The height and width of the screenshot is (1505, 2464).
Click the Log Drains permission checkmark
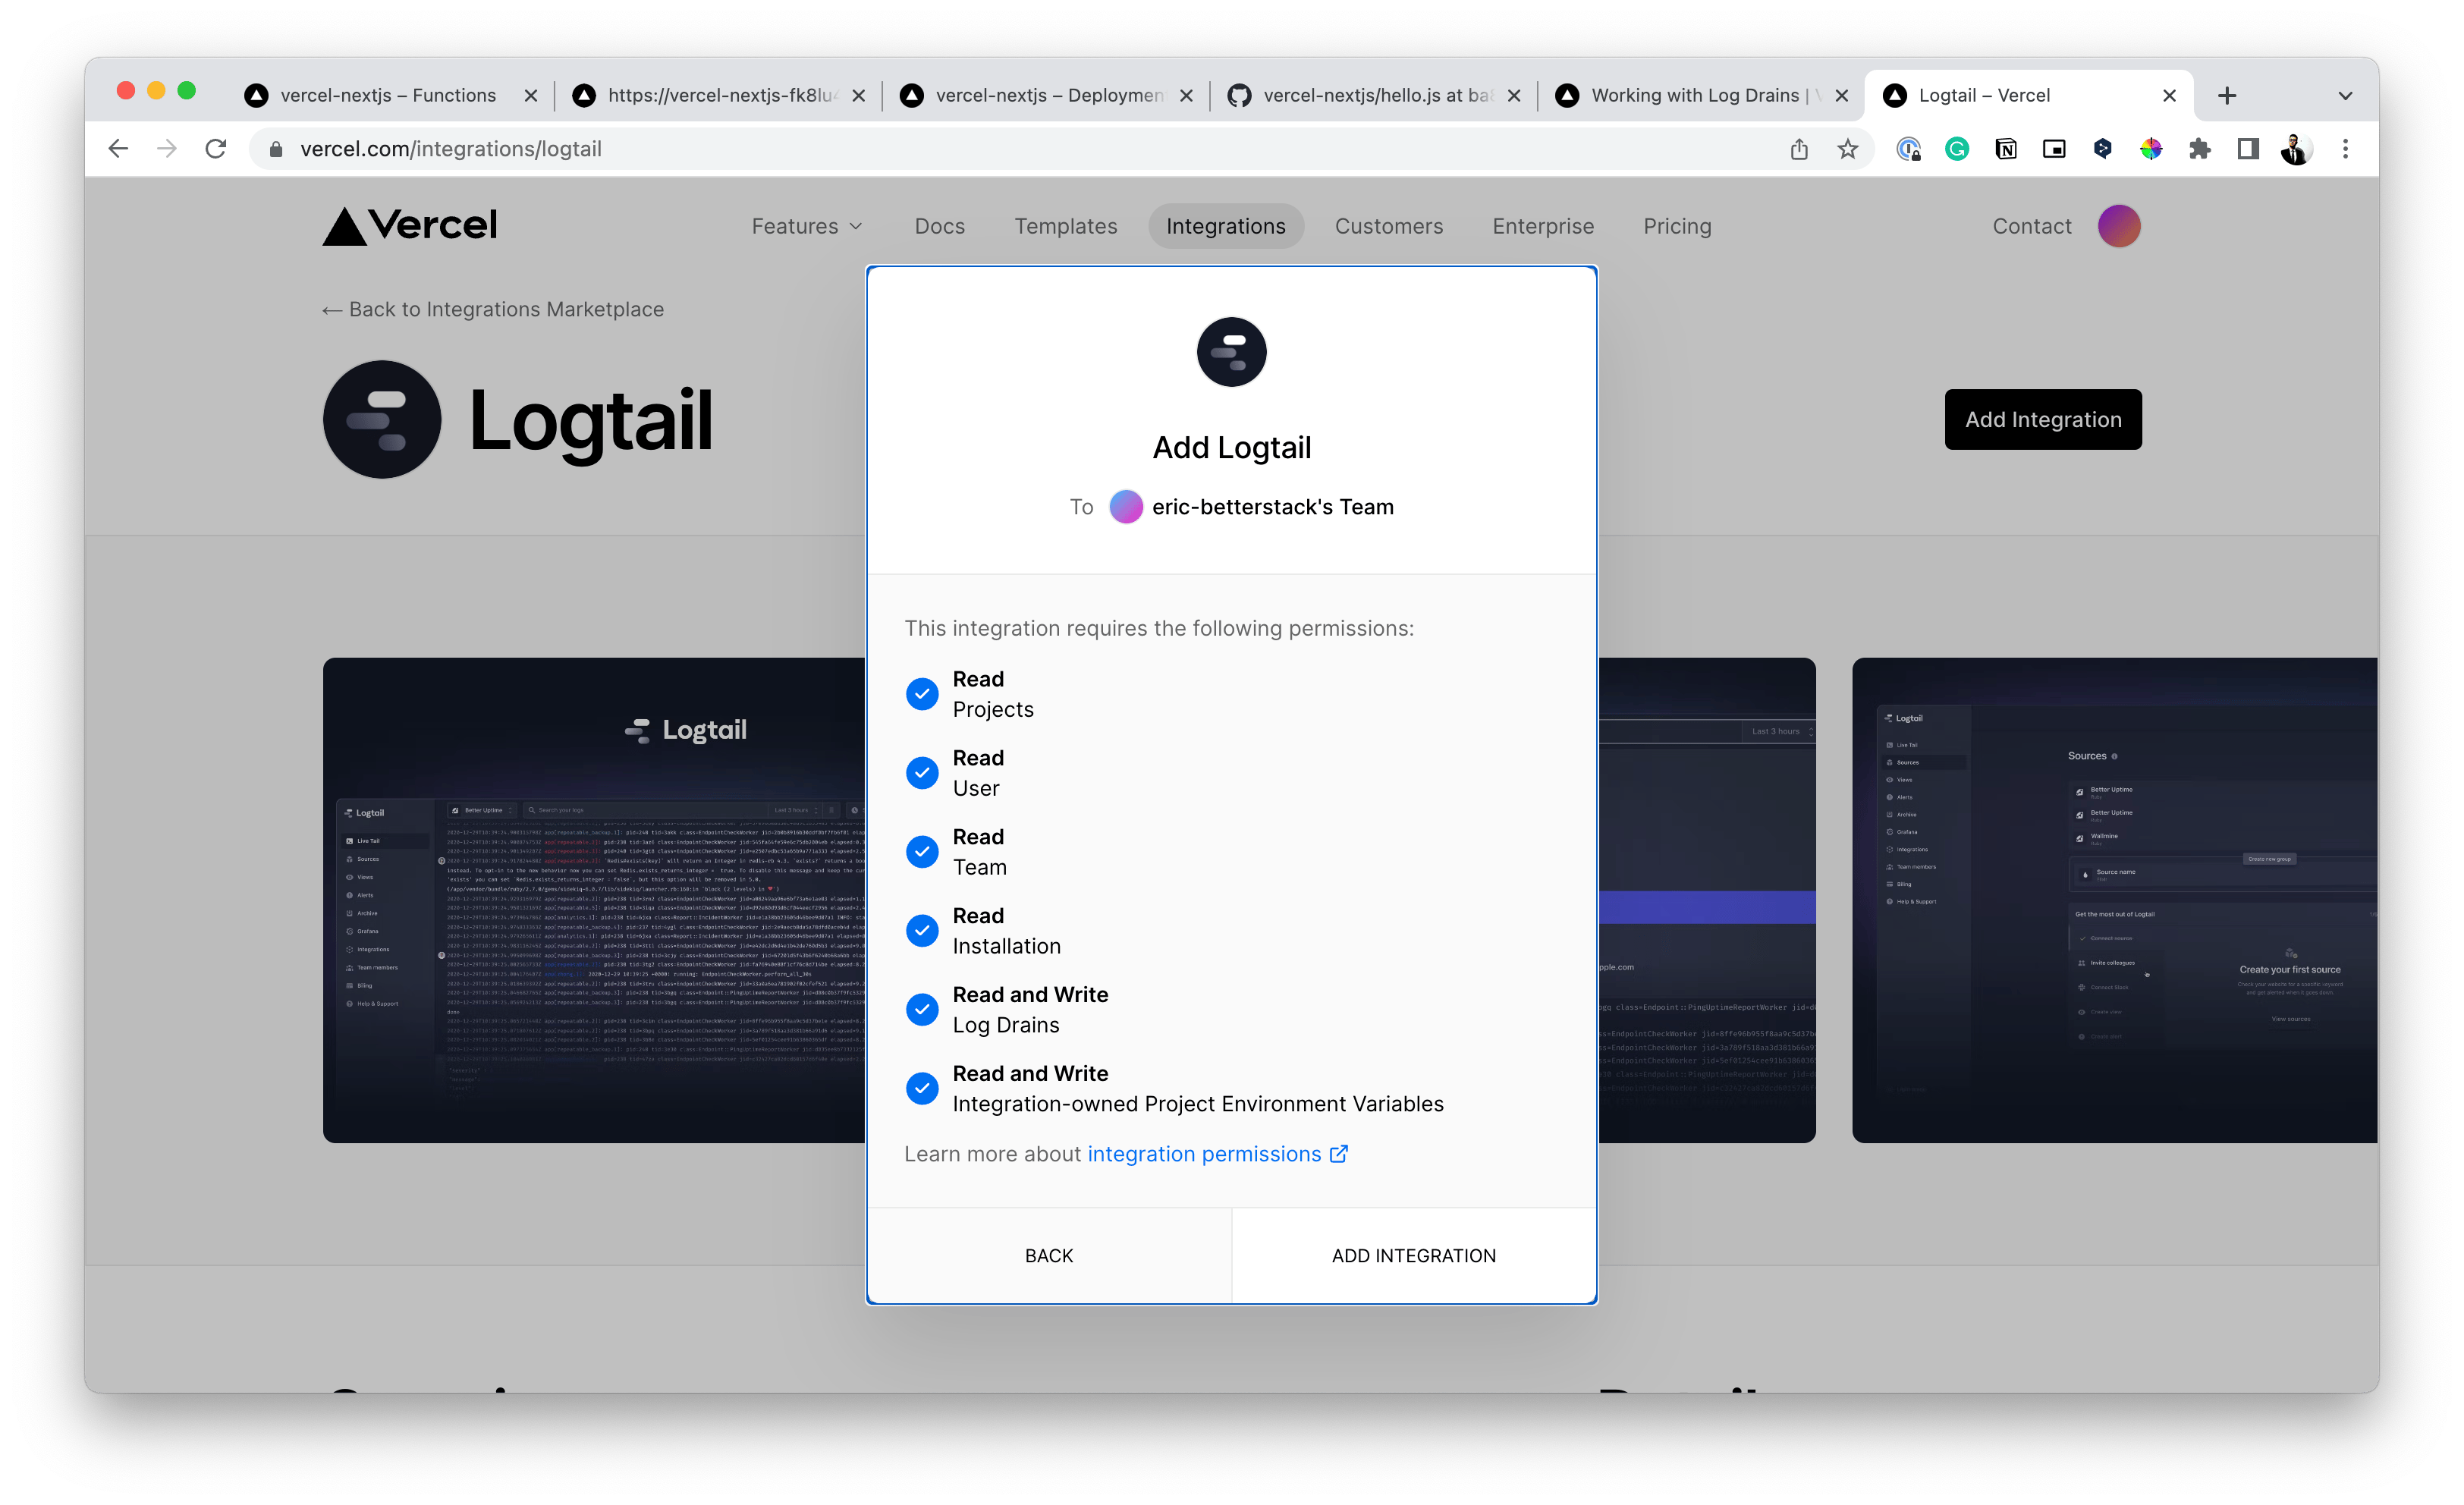tap(922, 1009)
